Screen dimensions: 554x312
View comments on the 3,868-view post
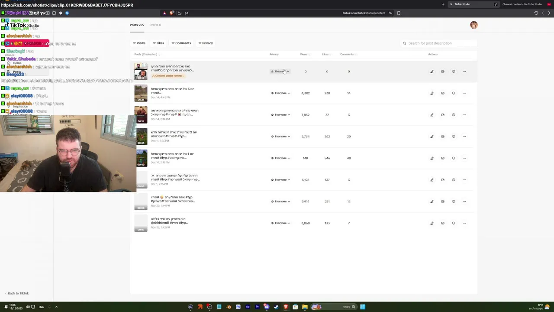(x=453, y=223)
